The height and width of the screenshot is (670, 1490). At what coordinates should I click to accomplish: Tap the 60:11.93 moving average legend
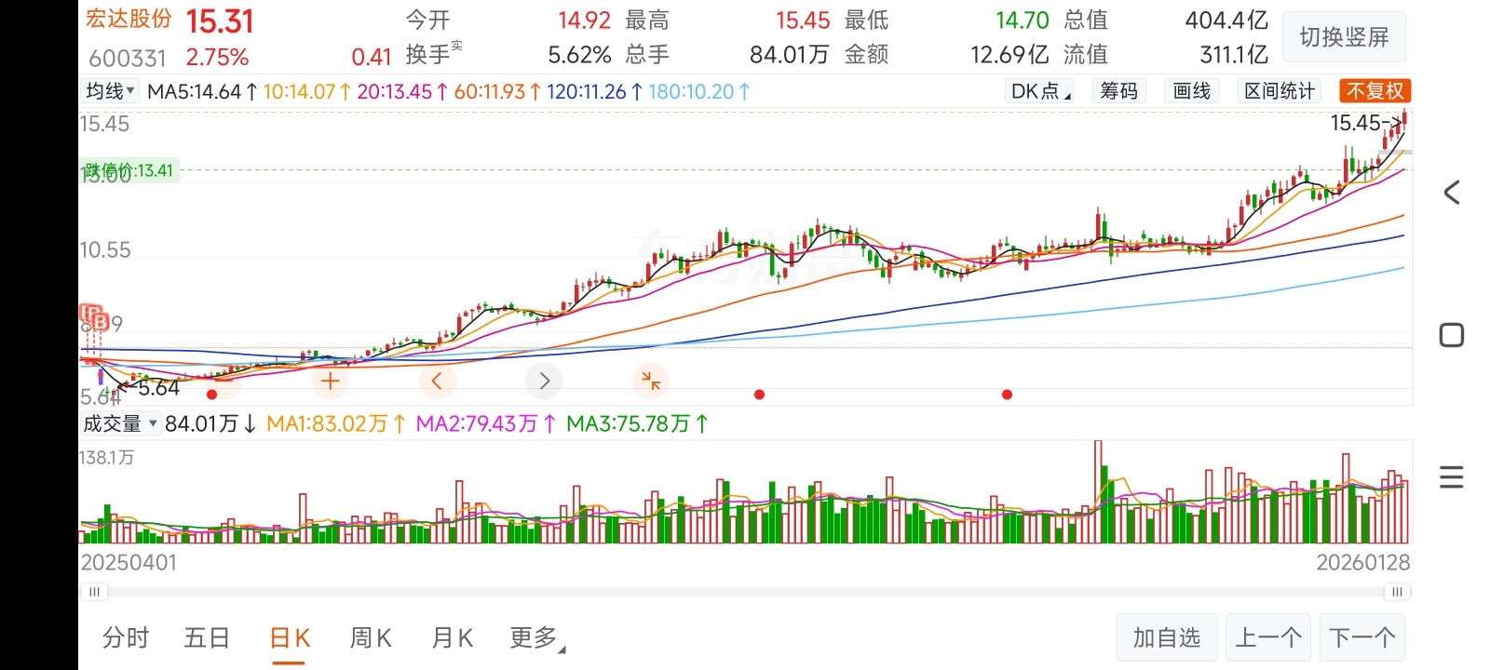498,91
